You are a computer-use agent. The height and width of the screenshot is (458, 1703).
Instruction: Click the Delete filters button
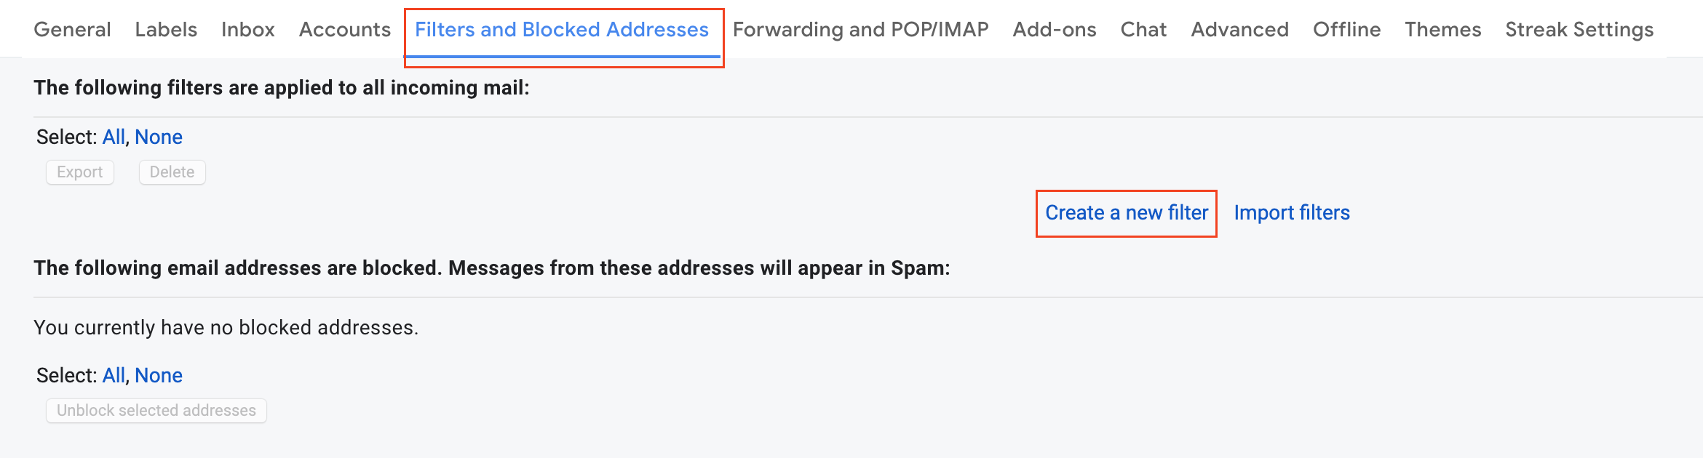(x=172, y=172)
